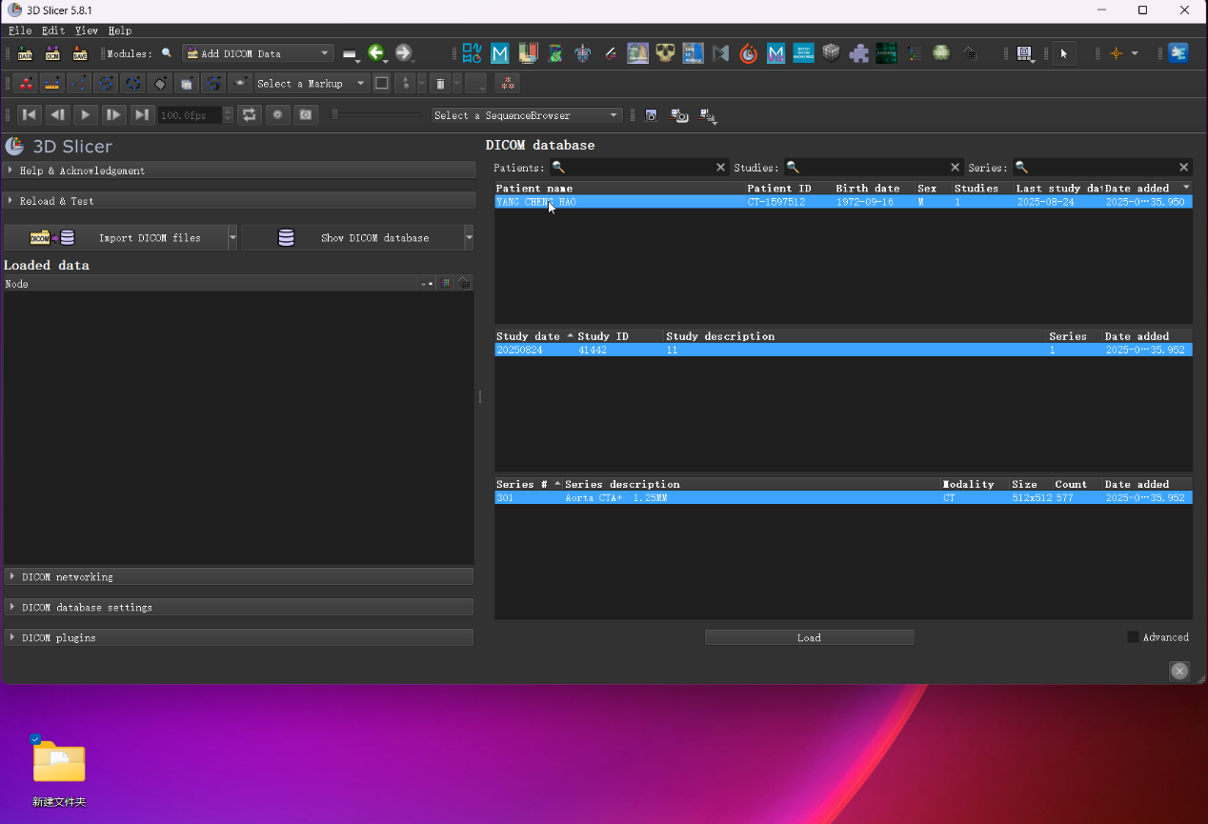Click the SAVE icon in the top toolbar
The width and height of the screenshot is (1208, 824).
(x=80, y=53)
